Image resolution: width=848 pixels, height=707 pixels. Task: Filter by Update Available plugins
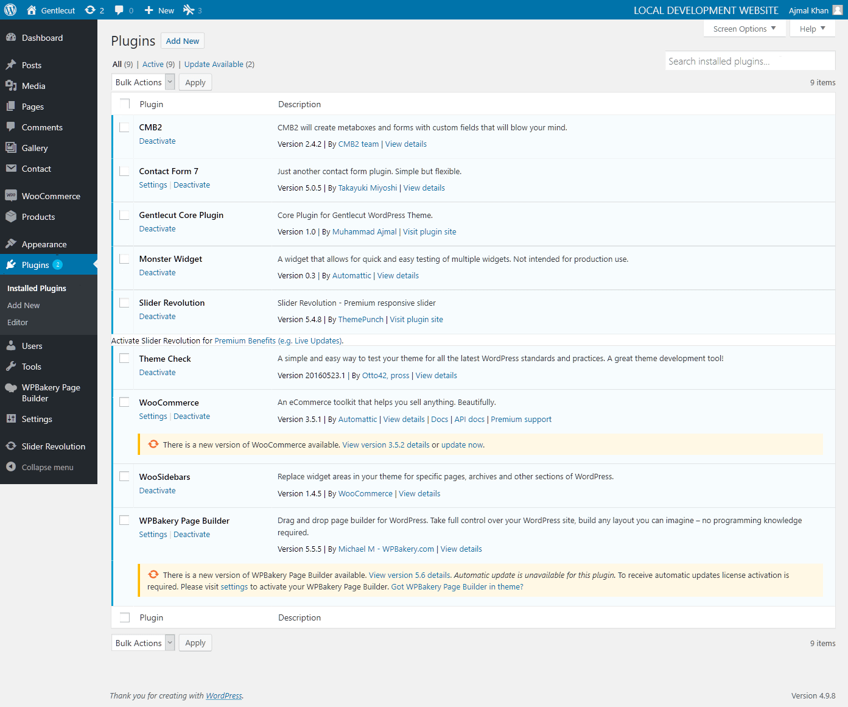(214, 65)
